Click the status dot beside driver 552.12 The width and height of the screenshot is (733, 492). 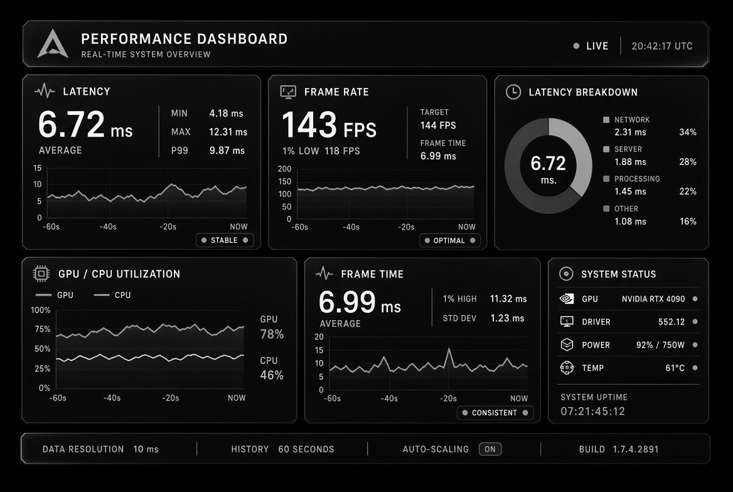click(x=695, y=322)
